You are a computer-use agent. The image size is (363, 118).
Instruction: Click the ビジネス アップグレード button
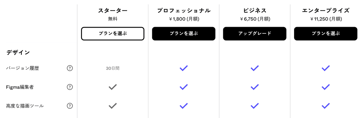pos(255,33)
